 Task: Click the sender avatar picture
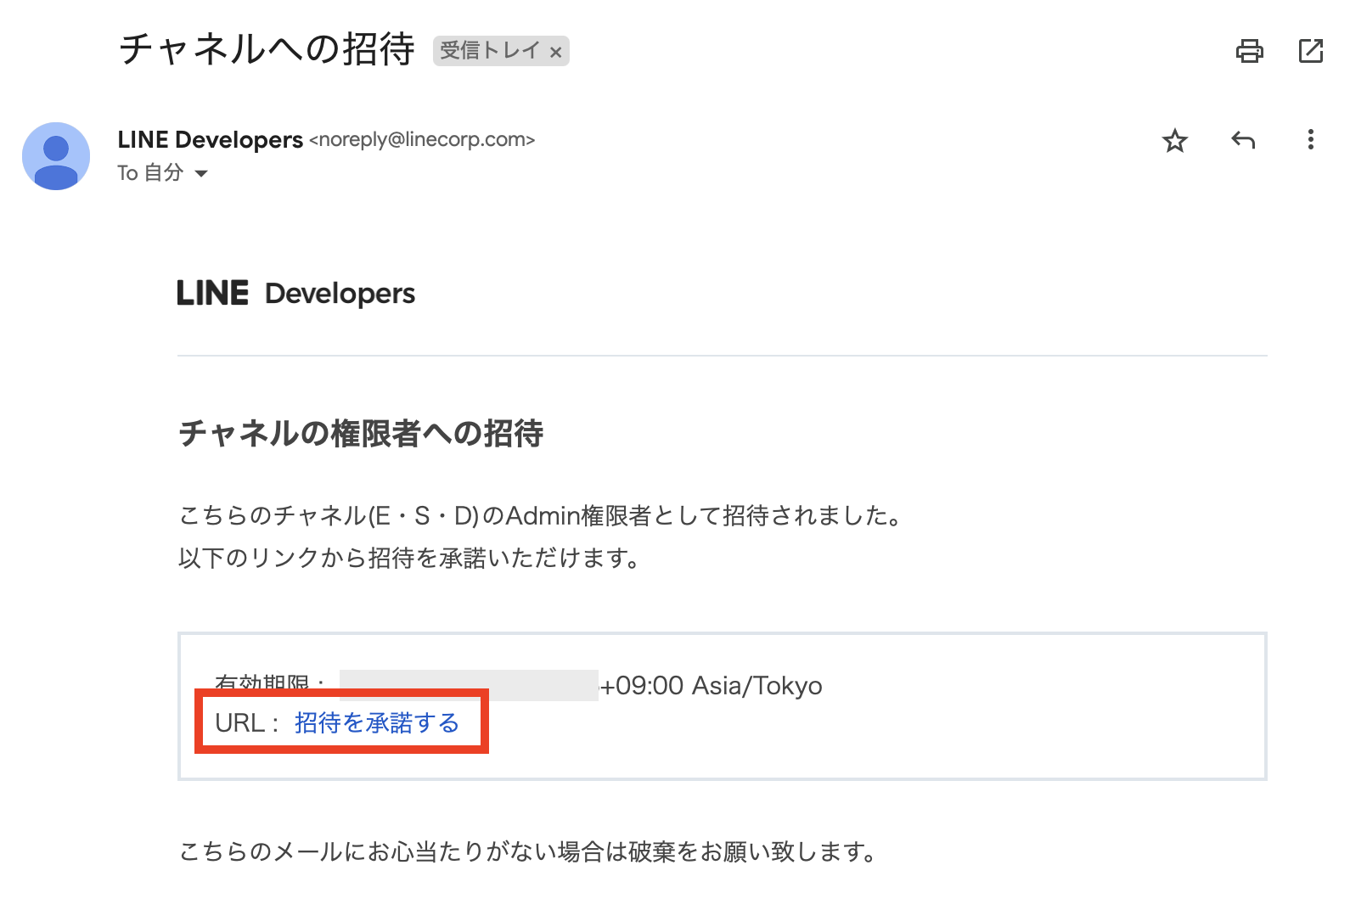56,156
